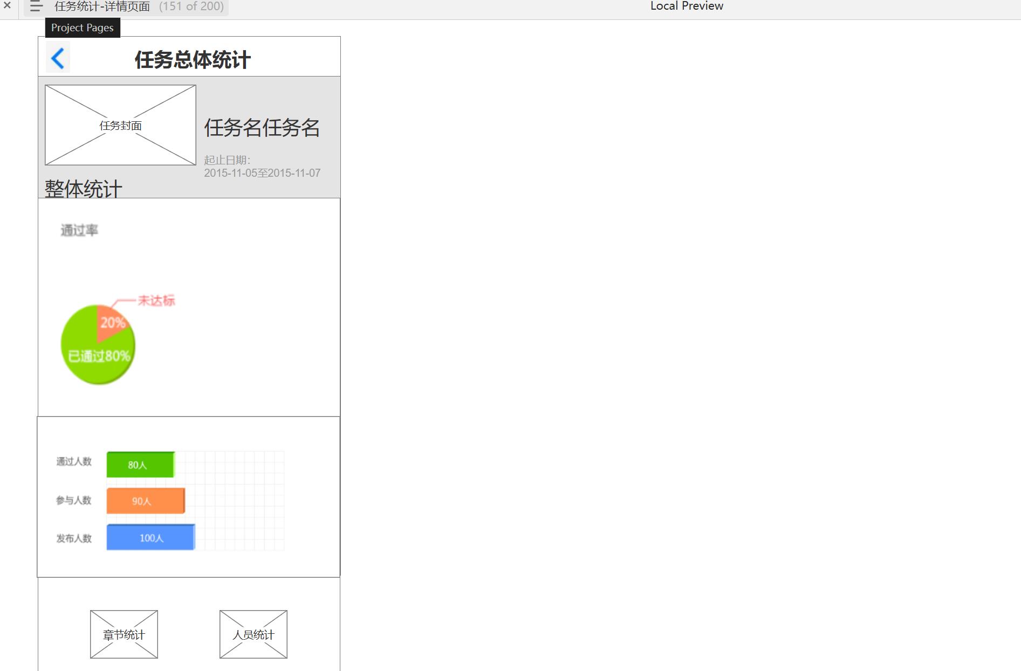
Task: Open the Project Pages hamburger menu
Action: tap(36, 6)
